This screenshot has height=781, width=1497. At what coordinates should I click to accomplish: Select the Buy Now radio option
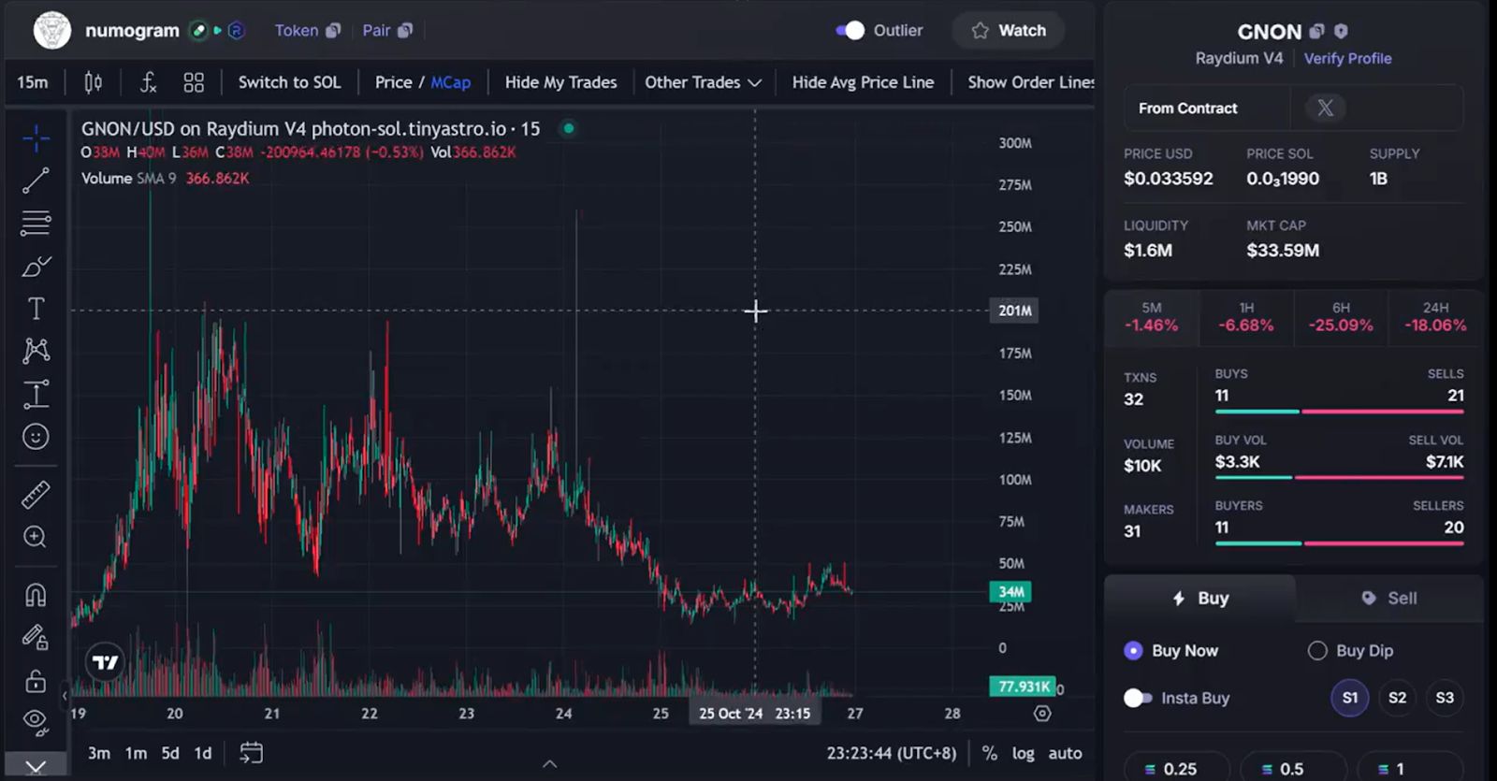(x=1133, y=650)
